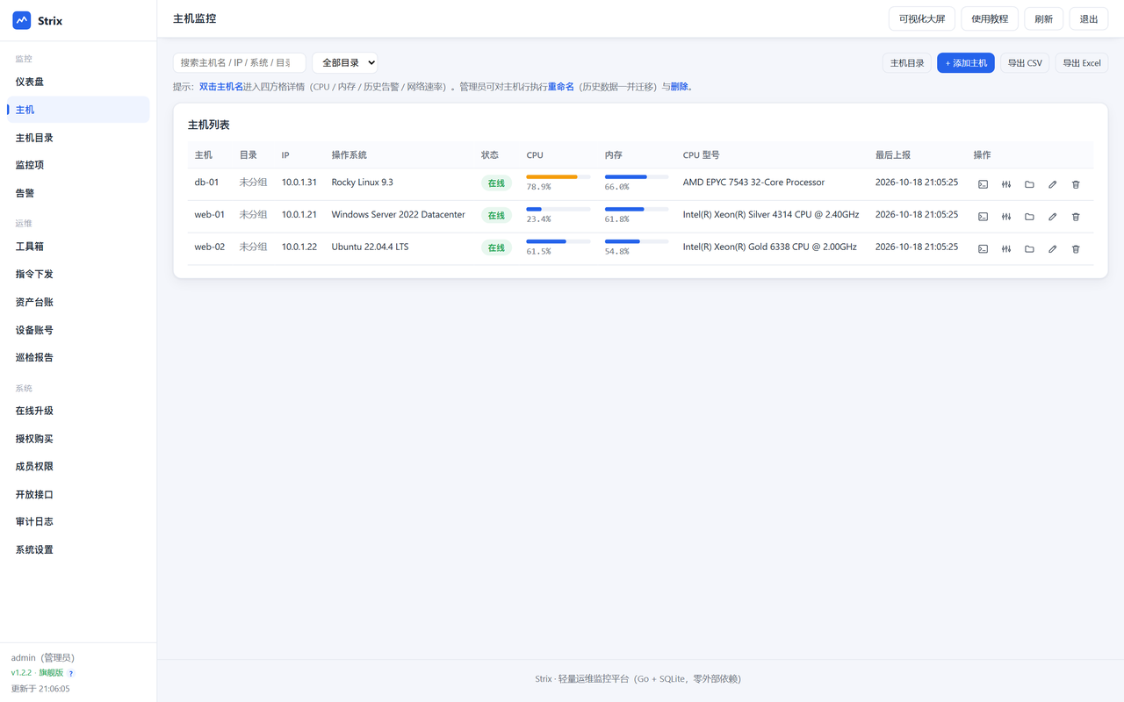Click the memory usage bar for web-02
The image size is (1124, 702).
coord(637,241)
